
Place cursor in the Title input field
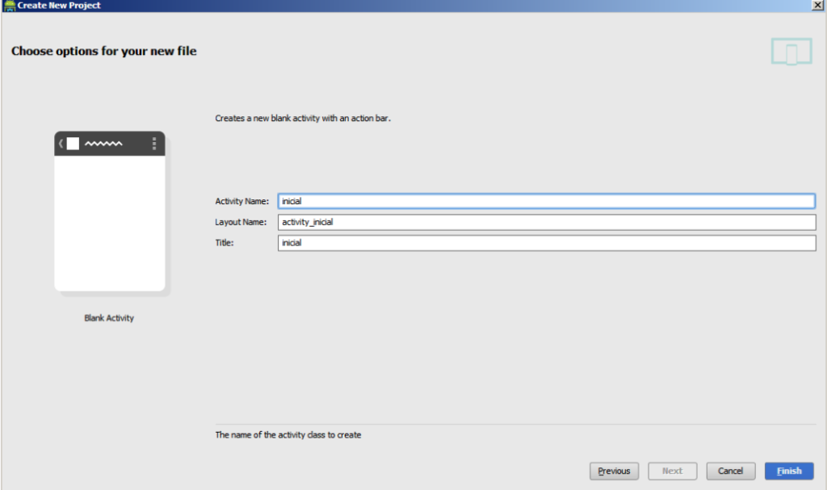(546, 243)
